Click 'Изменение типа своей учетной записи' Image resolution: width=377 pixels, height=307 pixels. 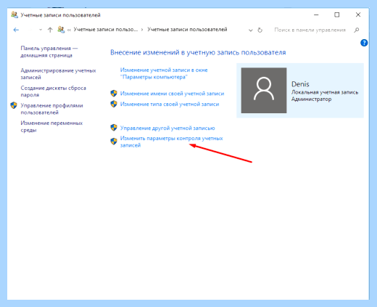pos(170,105)
